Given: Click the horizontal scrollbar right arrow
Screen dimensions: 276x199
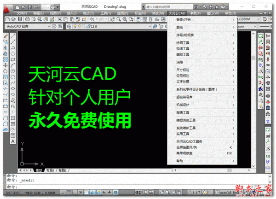Looking at the screenshot, I should click(x=249, y=170).
